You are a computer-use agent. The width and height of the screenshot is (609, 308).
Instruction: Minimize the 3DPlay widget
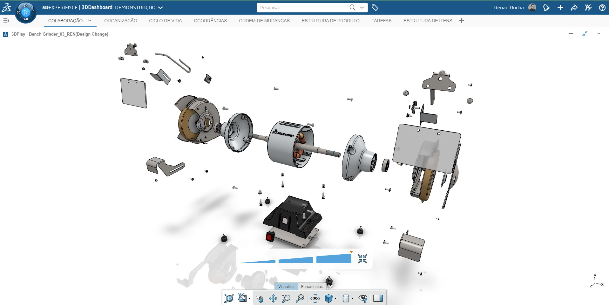571,33
